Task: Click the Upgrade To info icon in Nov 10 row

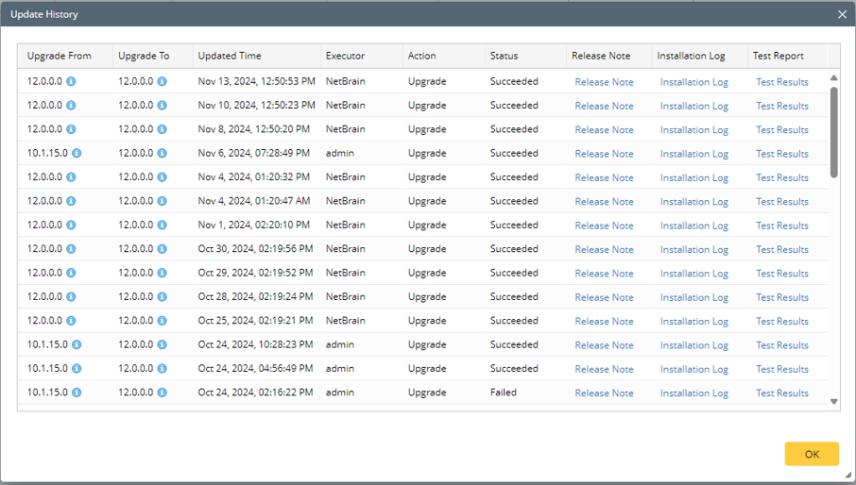Action: click(163, 106)
